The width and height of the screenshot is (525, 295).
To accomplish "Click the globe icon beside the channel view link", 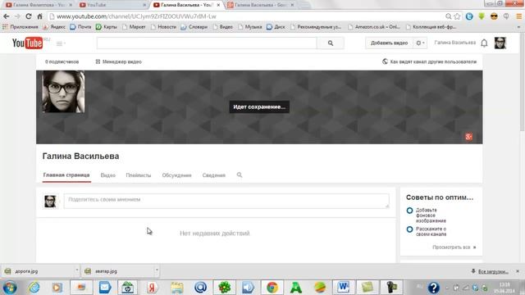I will pos(385,61).
